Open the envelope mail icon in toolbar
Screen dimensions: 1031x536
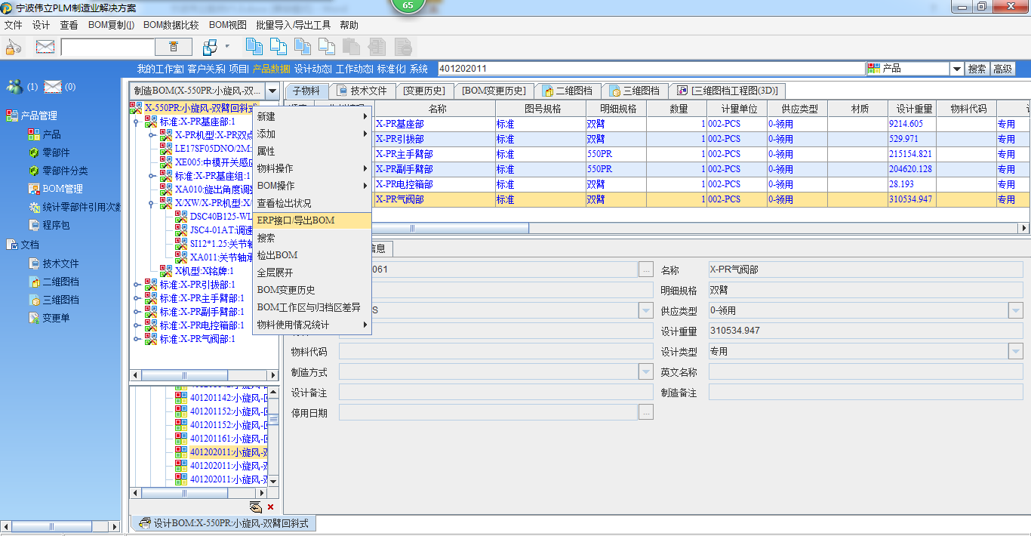(x=45, y=47)
